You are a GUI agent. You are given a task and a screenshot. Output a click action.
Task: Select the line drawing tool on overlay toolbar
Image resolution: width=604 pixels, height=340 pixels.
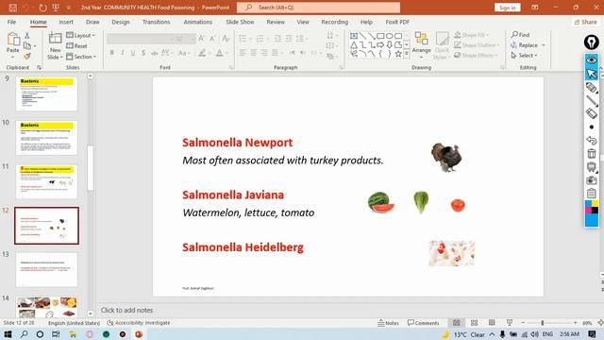point(592,101)
